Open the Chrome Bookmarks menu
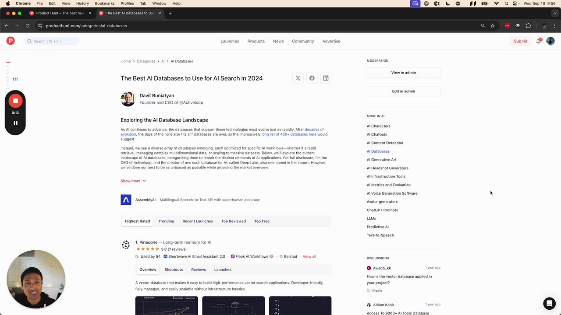Image resolution: width=561 pixels, height=315 pixels. click(105, 3)
